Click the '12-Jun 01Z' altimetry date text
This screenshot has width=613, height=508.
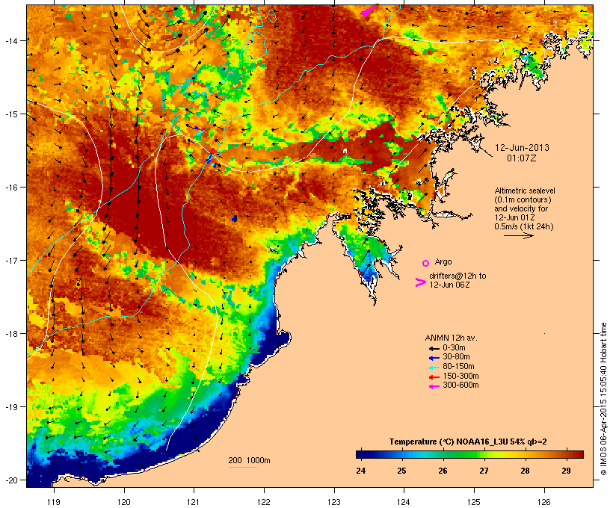(x=514, y=217)
